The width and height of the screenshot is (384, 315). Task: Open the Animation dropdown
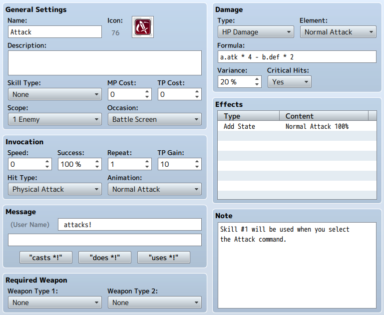[155, 189]
